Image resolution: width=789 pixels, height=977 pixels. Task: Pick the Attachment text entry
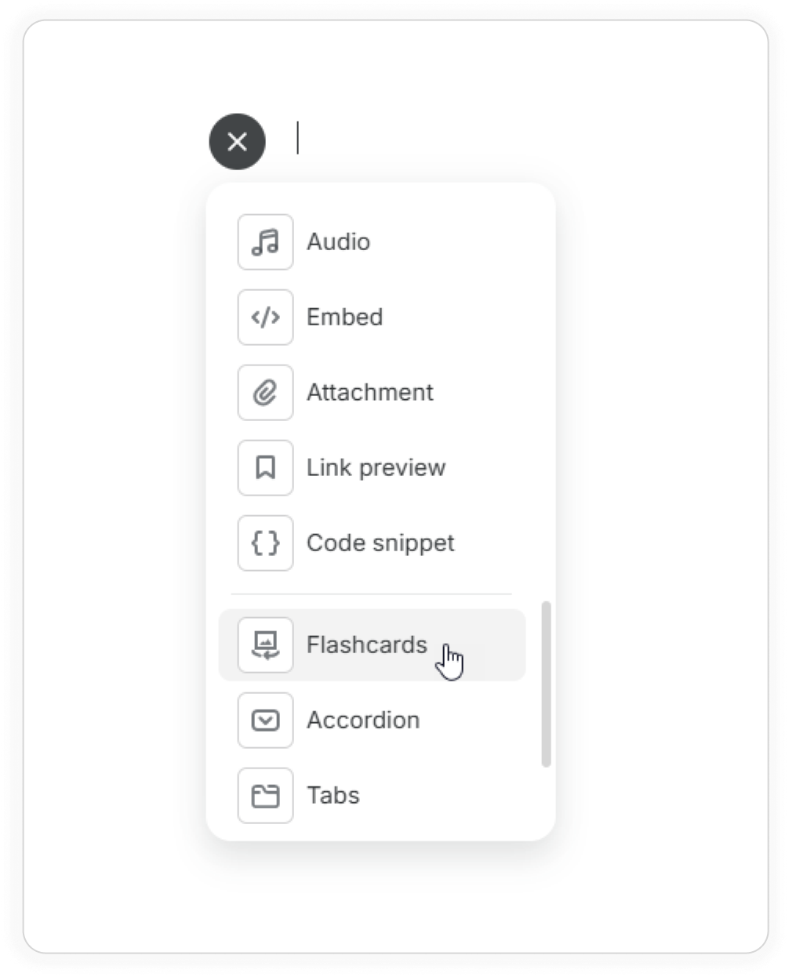click(369, 392)
